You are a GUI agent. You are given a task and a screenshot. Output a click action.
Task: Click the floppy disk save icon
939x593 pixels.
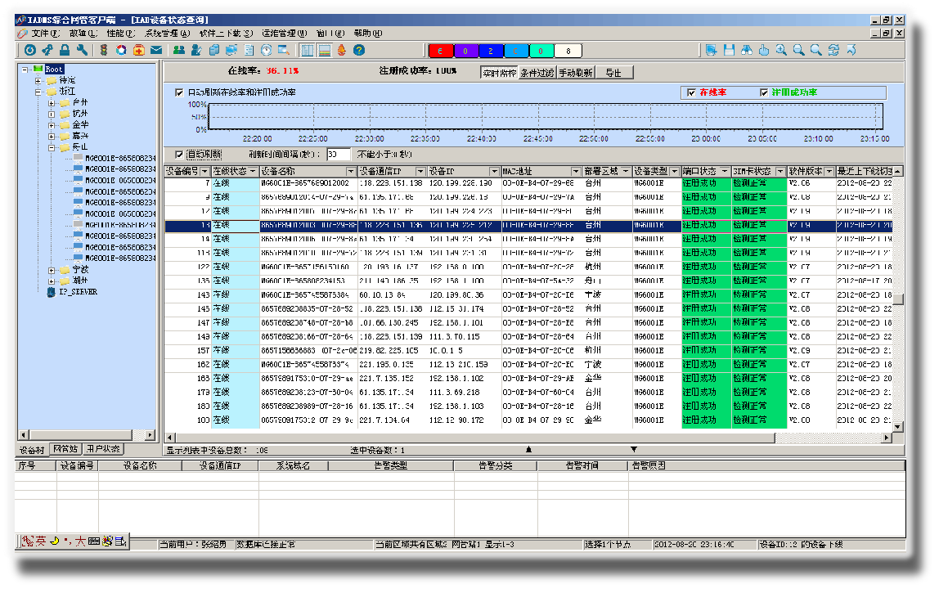[x=729, y=51]
